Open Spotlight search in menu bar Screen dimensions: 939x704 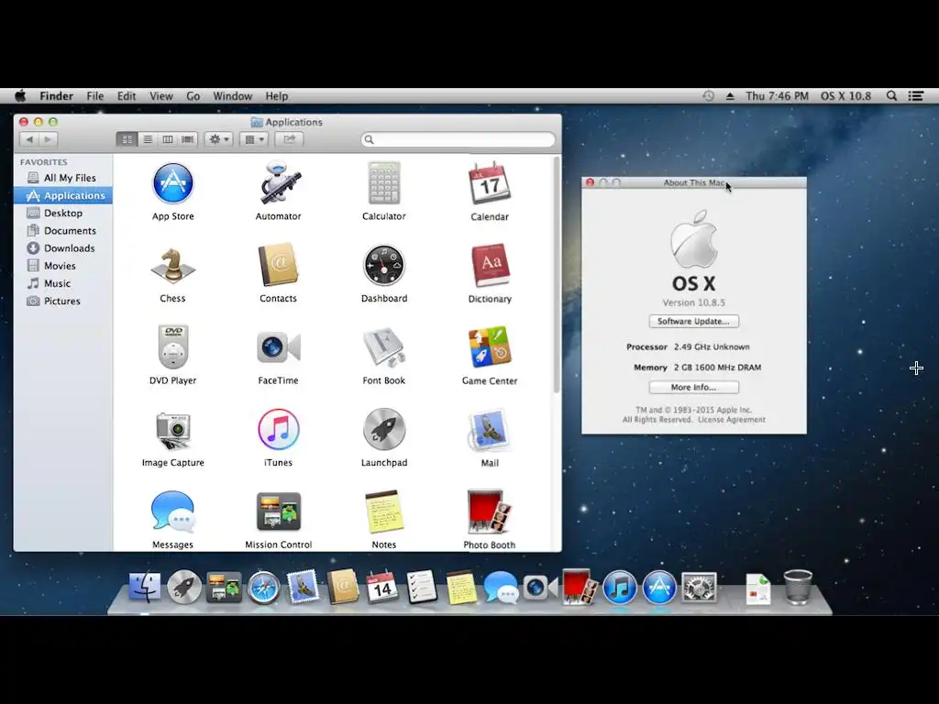[891, 95]
